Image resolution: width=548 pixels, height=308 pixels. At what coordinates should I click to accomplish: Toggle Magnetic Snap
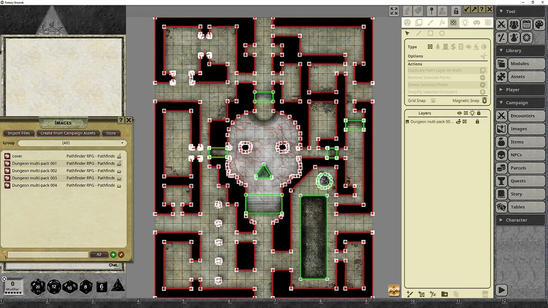tap(485, 101)
